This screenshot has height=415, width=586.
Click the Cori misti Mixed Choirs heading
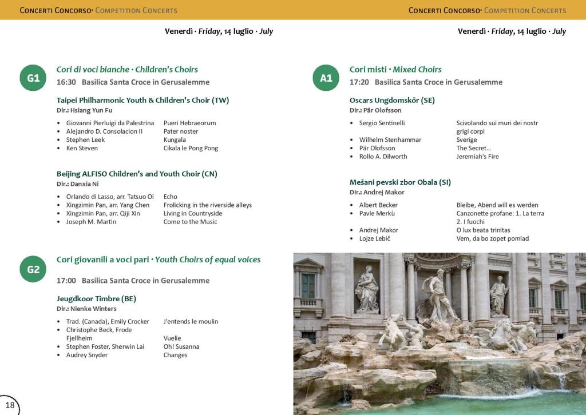(x=395, y=69)
